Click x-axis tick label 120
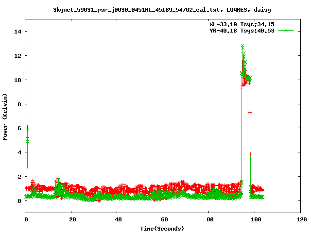Viewport: 311px width, 233px height. tap(302, 219)
